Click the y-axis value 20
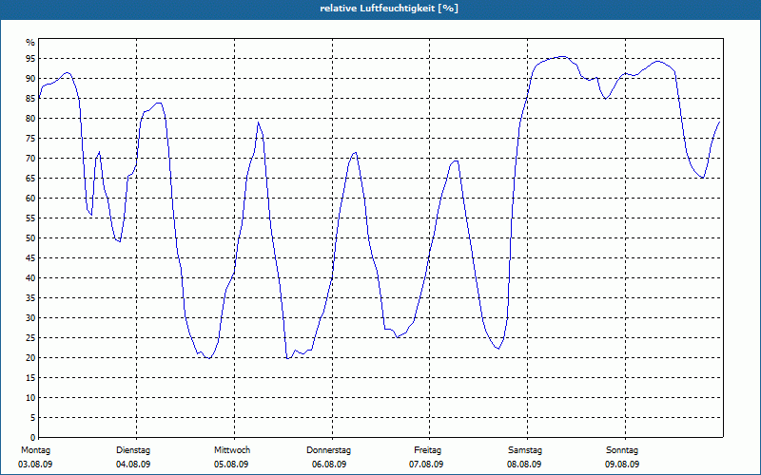This screenshot has height=475, width=761. point(30,358)
